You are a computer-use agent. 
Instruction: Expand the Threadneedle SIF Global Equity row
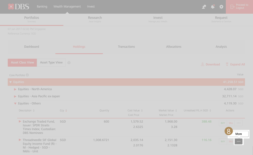pos(20,140)
